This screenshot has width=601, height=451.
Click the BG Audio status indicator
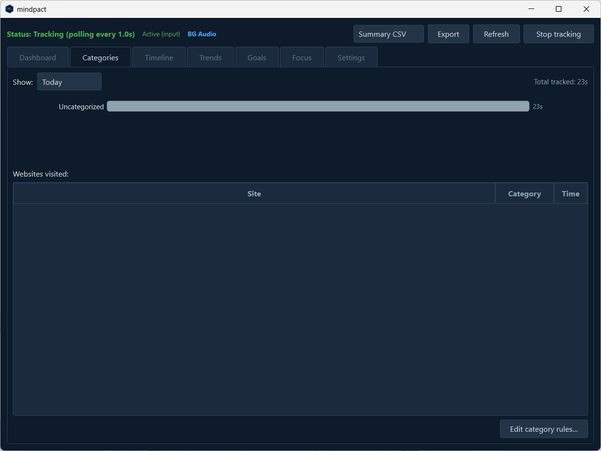click(x=202, y=34)
